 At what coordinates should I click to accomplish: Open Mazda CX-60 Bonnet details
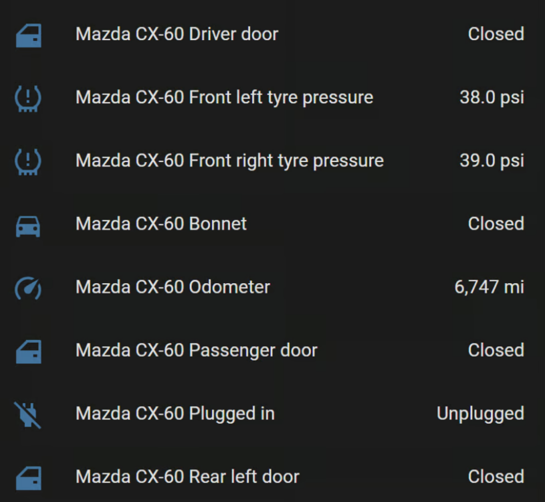tap(161, 224)
